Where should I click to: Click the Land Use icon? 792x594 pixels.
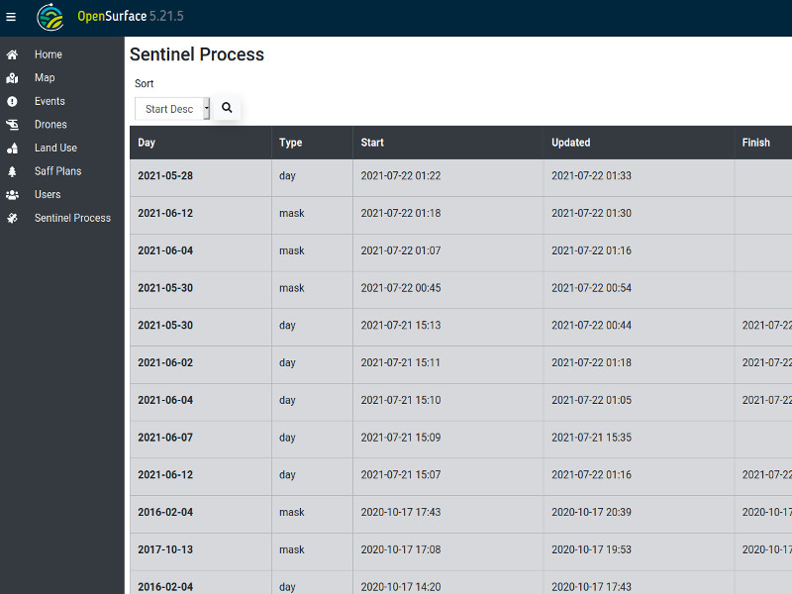click(12, 148)
